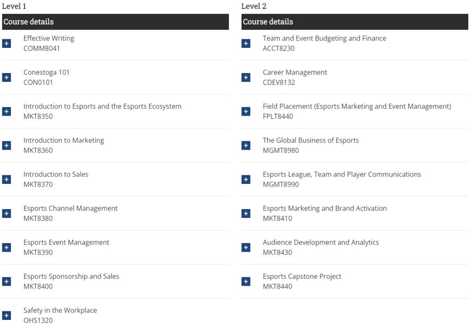The image size is (470, 330).
Task: Toggle details for Esports Sponsorship and Sales
Action: pos(7,281)
